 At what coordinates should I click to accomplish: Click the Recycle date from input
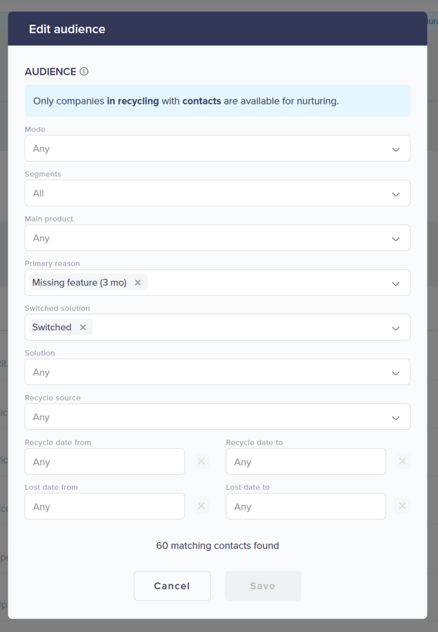click(x=104, y=462)
